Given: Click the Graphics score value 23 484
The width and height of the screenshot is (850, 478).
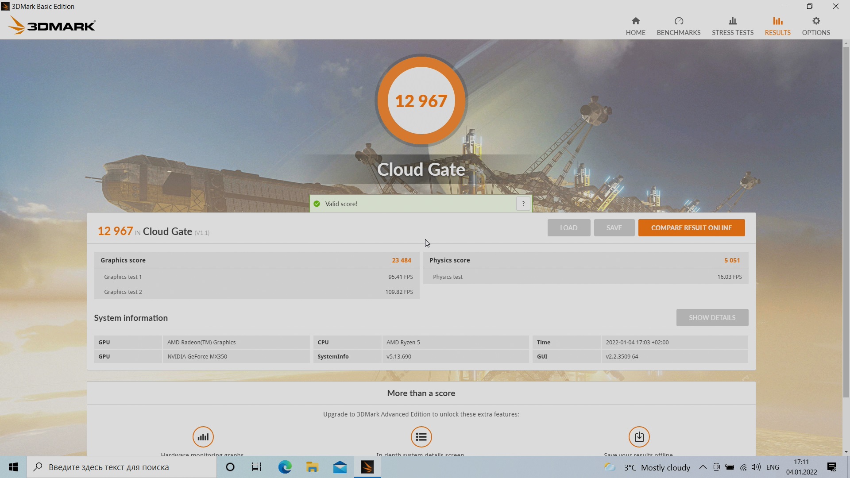Looking at the screenshot, I should pos(402,260).
